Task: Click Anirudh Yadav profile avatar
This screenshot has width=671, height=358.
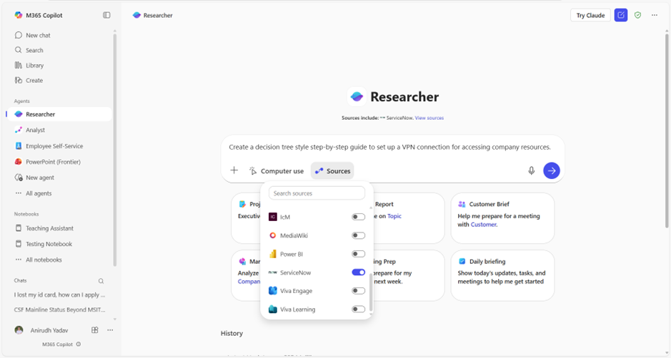Action: coord(19,330)
